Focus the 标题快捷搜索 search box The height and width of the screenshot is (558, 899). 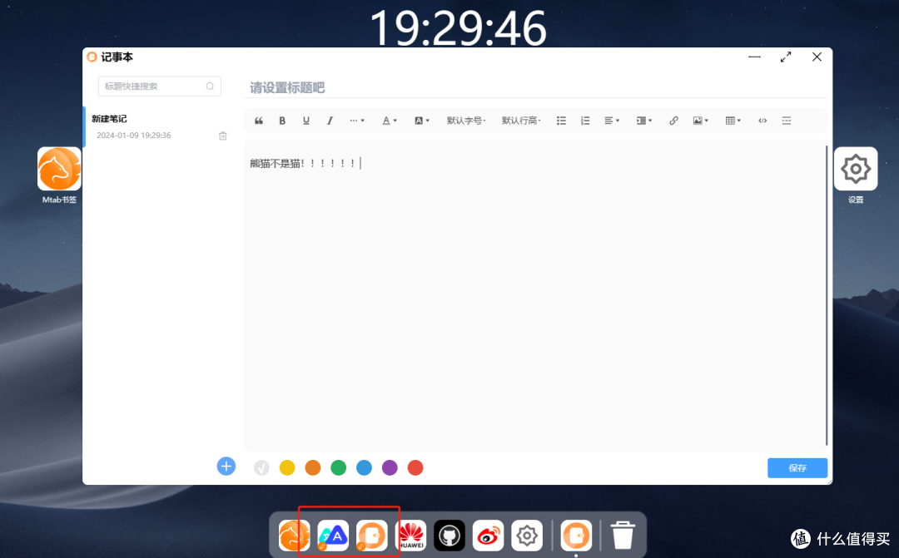159,86
